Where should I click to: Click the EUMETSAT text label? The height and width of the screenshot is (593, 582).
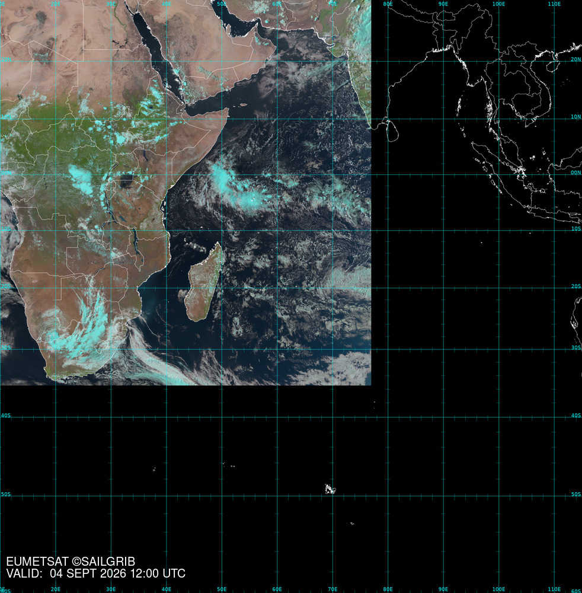coord(37,561)
